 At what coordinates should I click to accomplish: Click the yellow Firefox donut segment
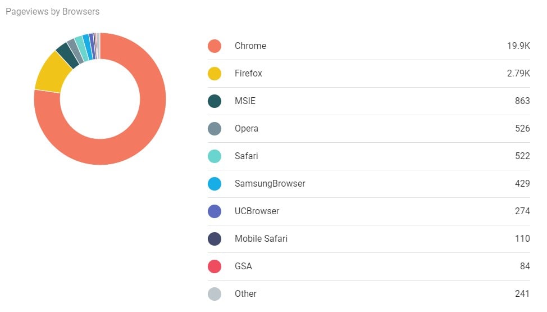coord(51,73)
